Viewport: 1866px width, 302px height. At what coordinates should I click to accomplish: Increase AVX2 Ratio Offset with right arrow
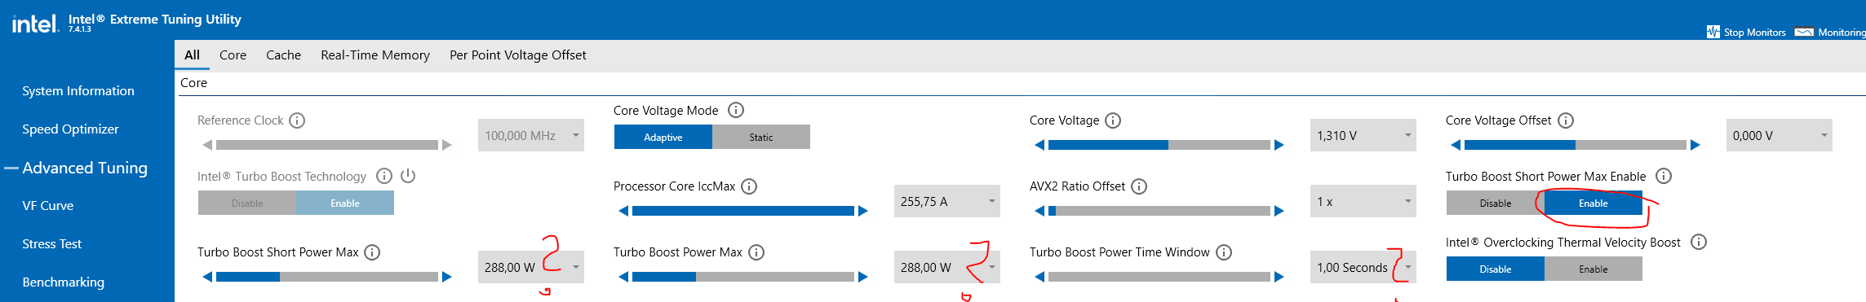pos(1279,211)
